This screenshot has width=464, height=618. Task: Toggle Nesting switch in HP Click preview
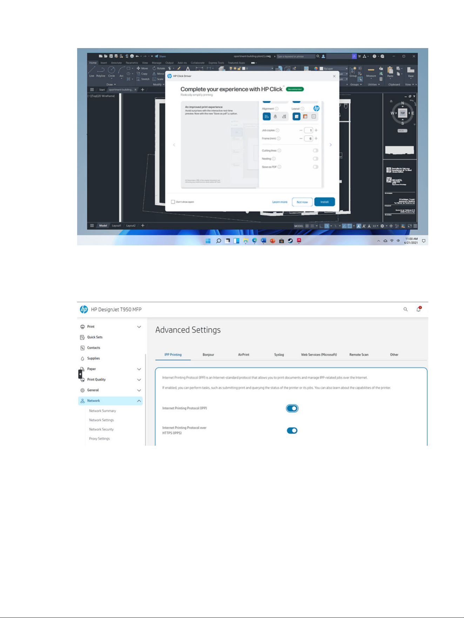(x=316, y=159)
